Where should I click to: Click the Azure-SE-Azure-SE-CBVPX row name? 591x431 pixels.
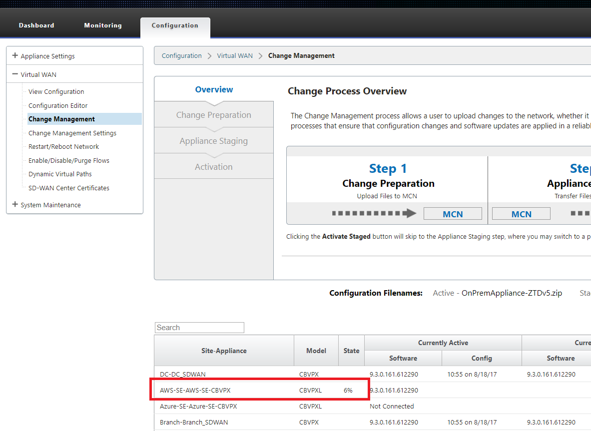click(199, 407)
